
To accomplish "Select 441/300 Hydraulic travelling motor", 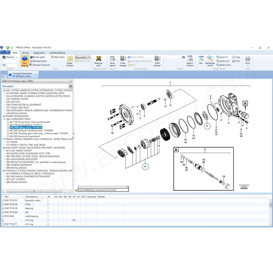I will tap(31, 131).
